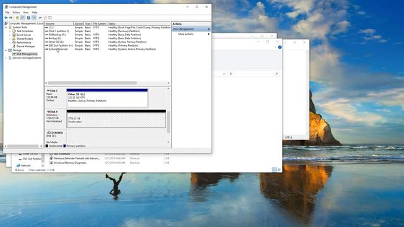Collapse the Storage tree node
This screenshot has width=404, height=227.
pos(6,50)
